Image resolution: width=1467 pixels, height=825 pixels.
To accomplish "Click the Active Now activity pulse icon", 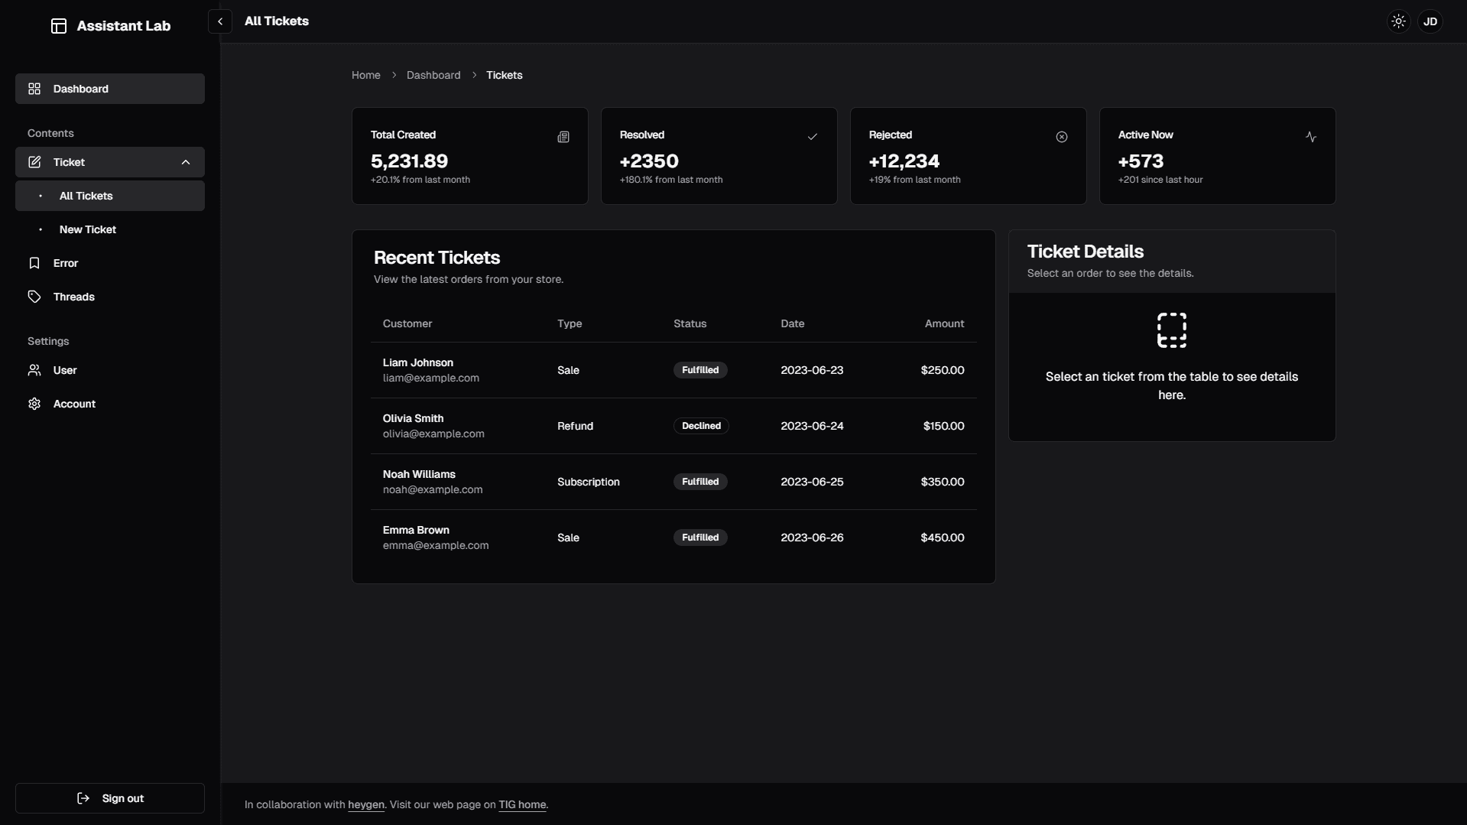I will pos(1310,137).
